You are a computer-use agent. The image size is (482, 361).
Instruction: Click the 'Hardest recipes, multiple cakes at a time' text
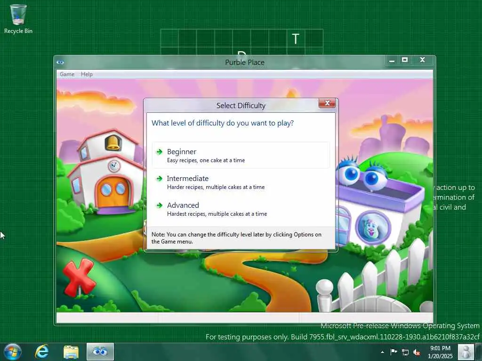point(217,214)
